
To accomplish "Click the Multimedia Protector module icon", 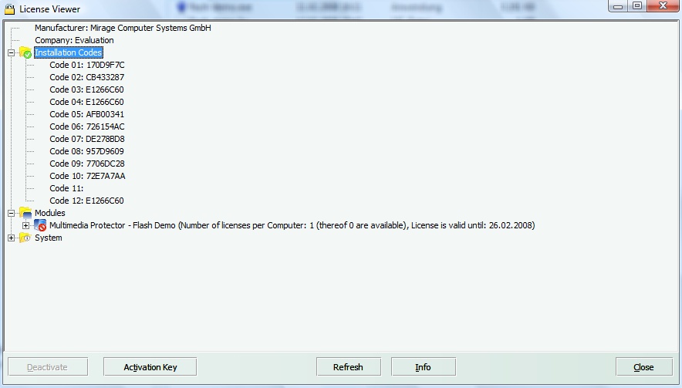I will [x=40, y=226].
